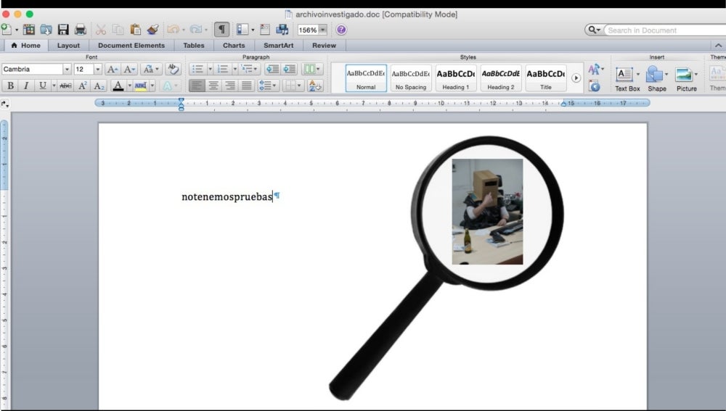Print the document using the printer icon
This screenshot has height=411, width=726.
pyautogui.click(x=81, y=30)
